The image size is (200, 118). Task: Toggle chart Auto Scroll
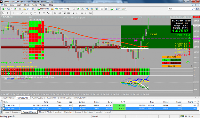point(102,9)
